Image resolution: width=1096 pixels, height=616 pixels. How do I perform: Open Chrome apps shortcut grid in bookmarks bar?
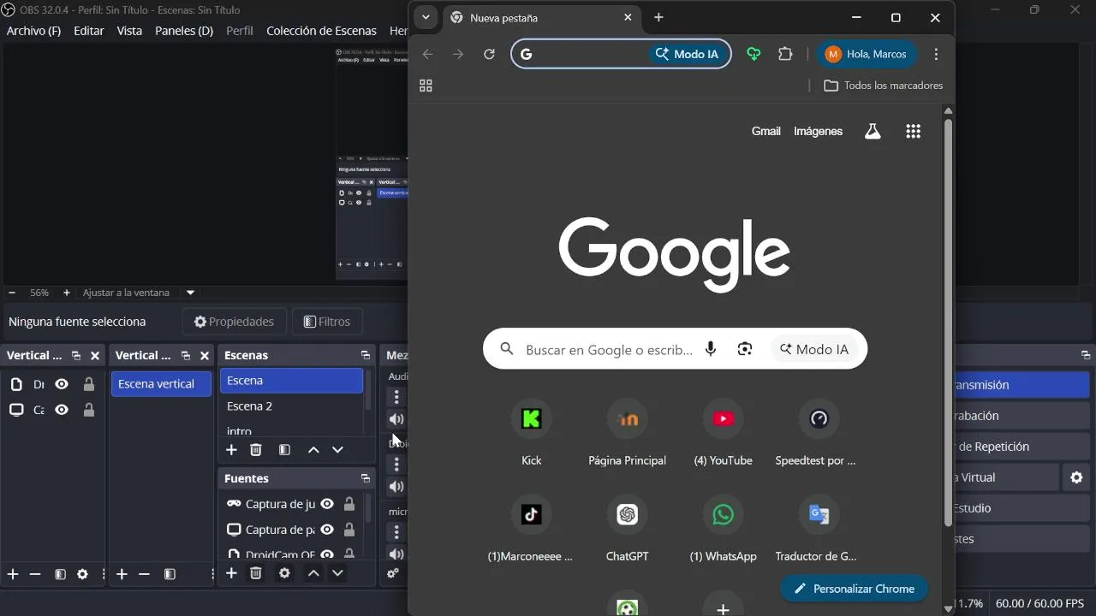click(426, 86)
